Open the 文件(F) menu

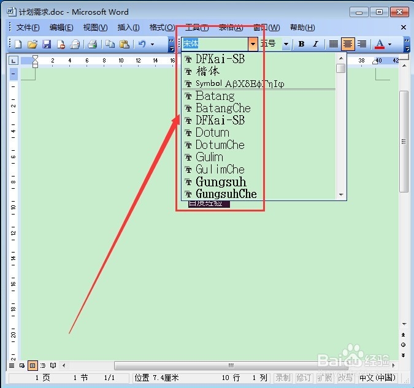pos(28,28)
